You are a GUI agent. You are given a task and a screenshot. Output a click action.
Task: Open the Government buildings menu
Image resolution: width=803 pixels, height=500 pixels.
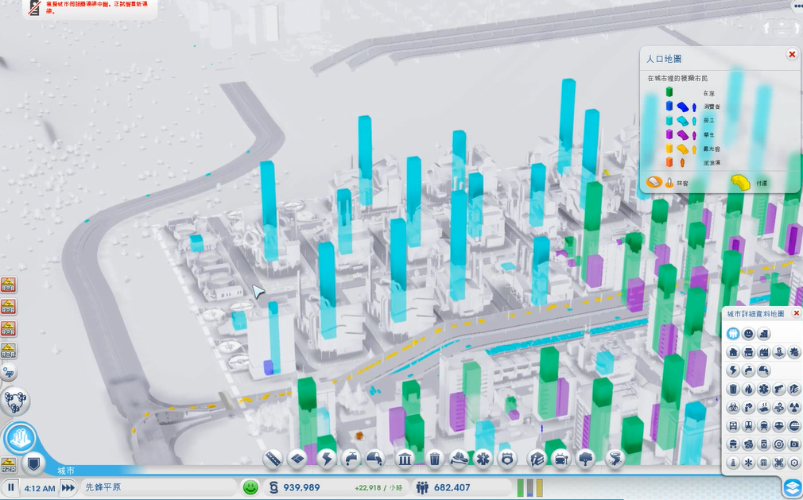(404, 459)
